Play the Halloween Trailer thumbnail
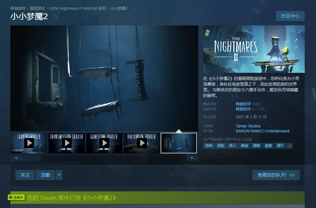Viewport: 316px width, 208px height. coord(142,143)
